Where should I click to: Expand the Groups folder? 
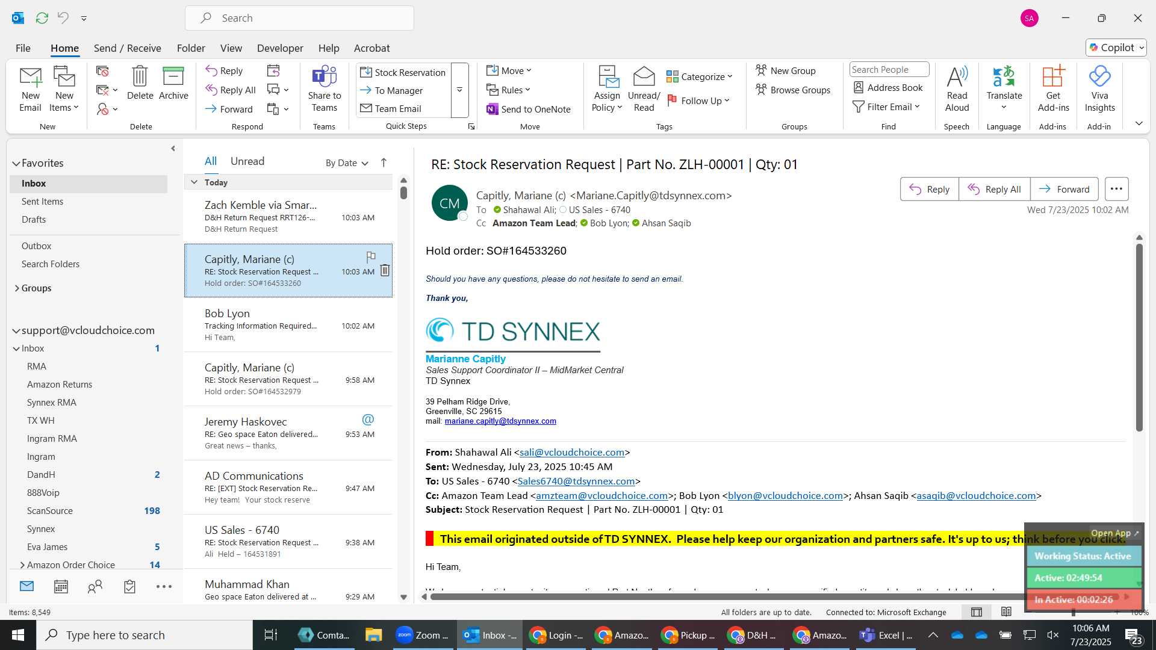click(17, 288)
